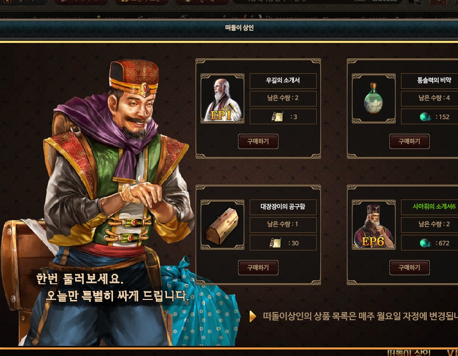Click the 떠돌이 상인 title header

point(239,28)
